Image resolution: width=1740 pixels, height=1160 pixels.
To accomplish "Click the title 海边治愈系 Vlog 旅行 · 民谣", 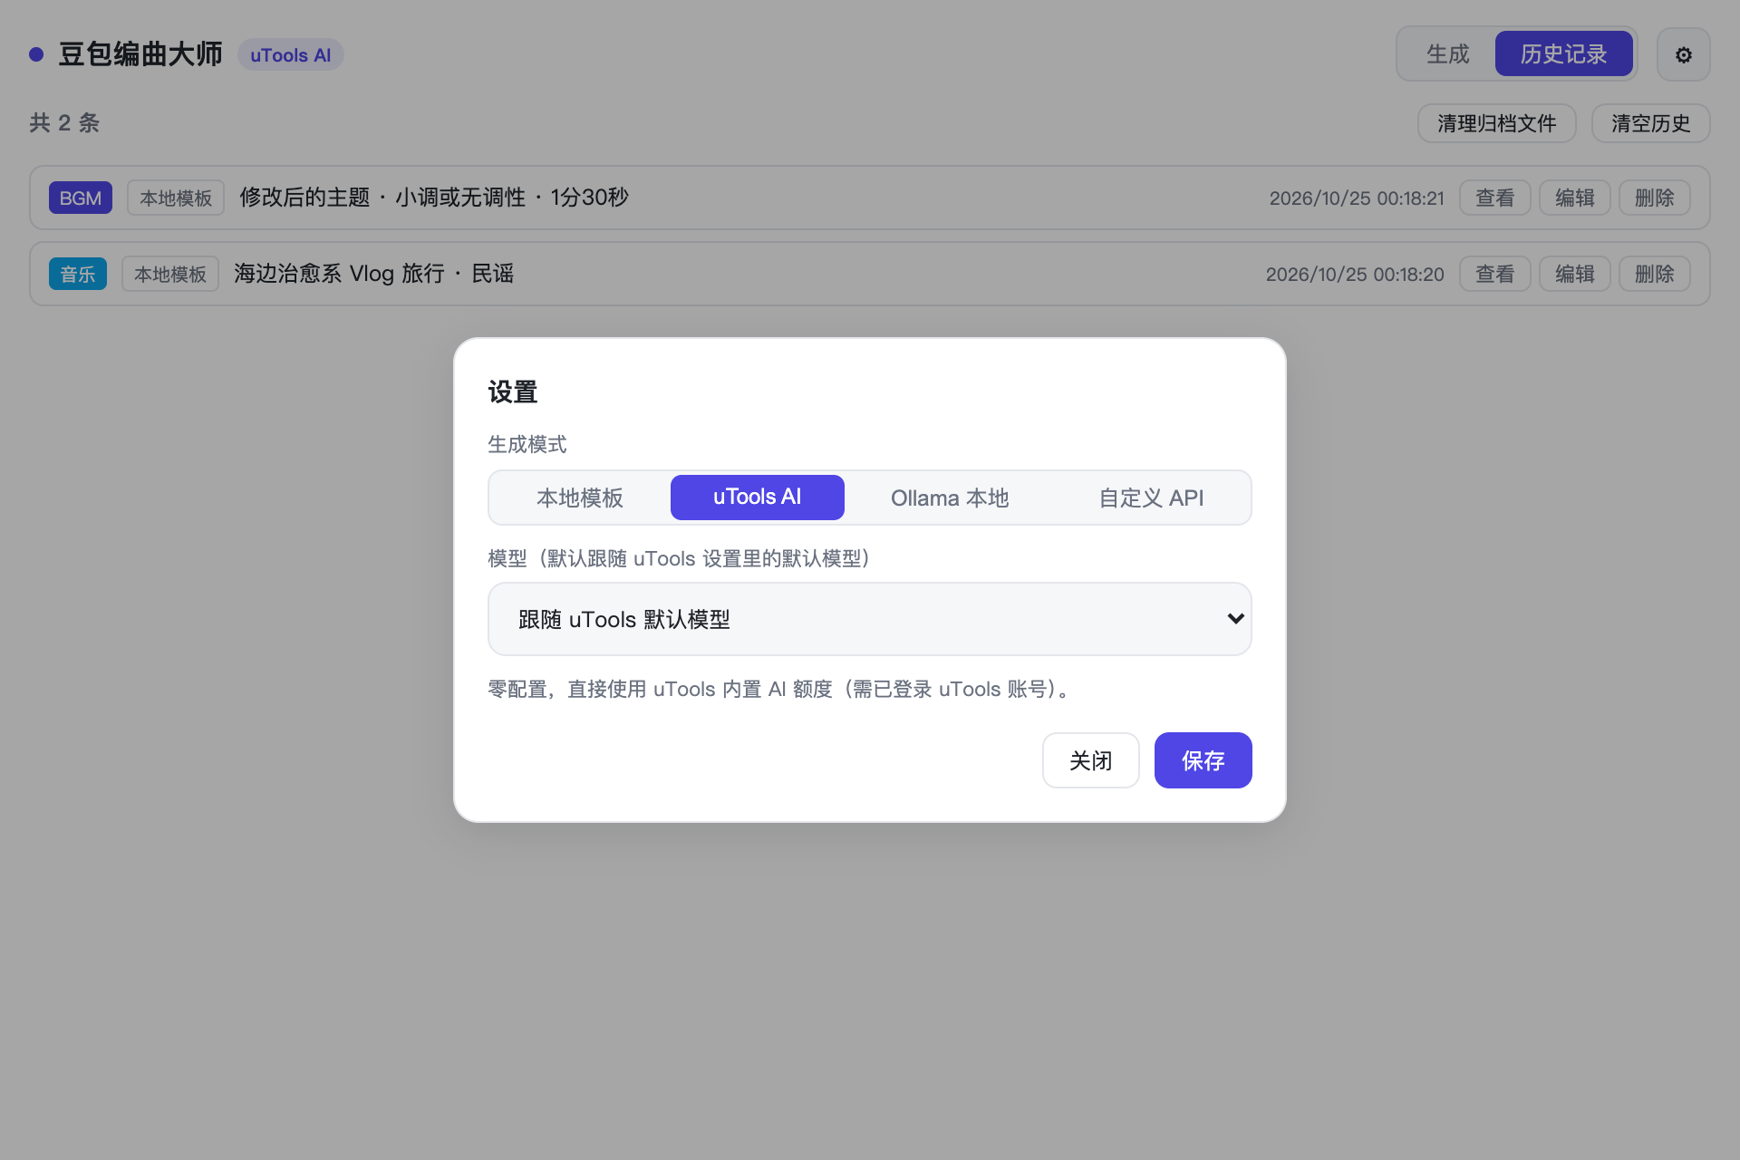I will (373, 274).
